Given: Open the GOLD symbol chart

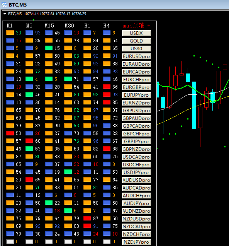Looking at the screenshot, I should pos(136,41).
